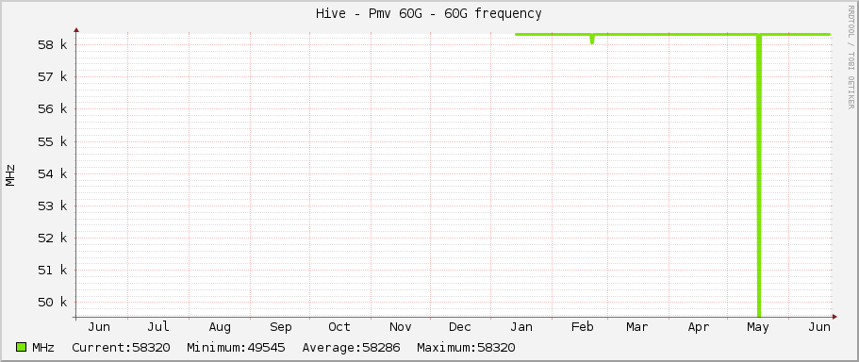Click the green MHz legend color square
Image resolution: width=859 pixels, height=362 pixels.
click(22, 347)
